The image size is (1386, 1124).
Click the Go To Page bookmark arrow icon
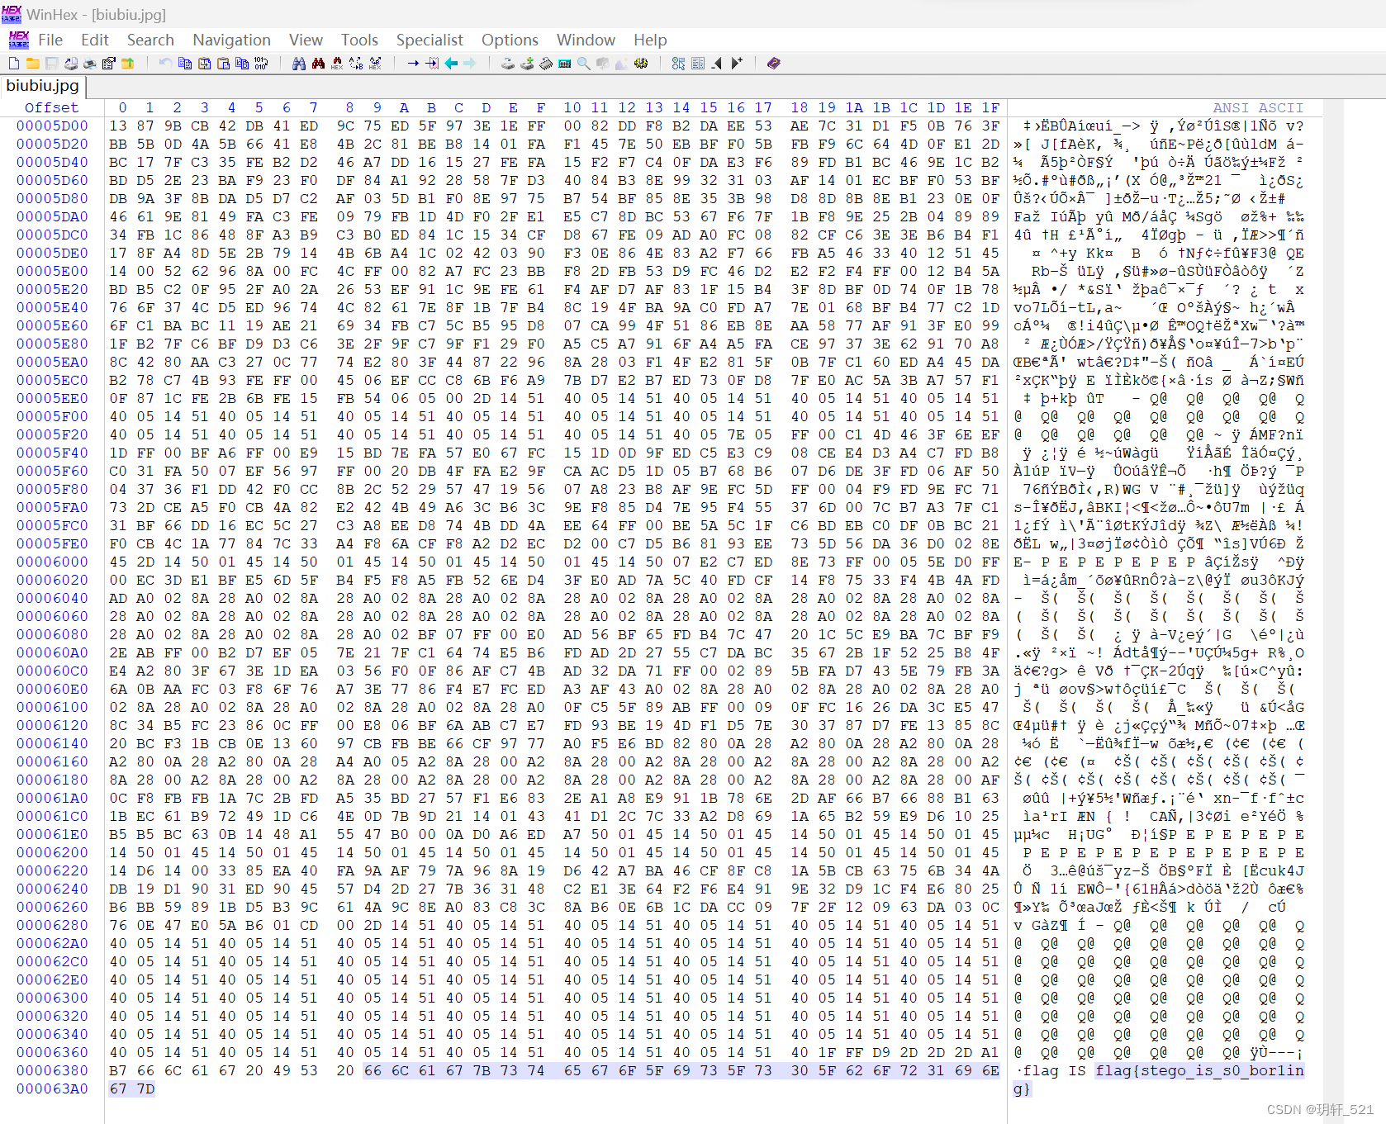[432, 64]
